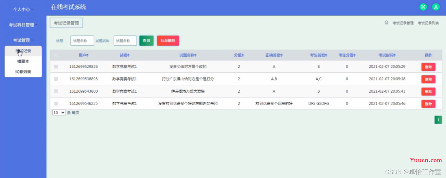This screenshot has height=178, width=446.
Task: Click the home icon in breadcrumb
Action: [x=386, y=23]
